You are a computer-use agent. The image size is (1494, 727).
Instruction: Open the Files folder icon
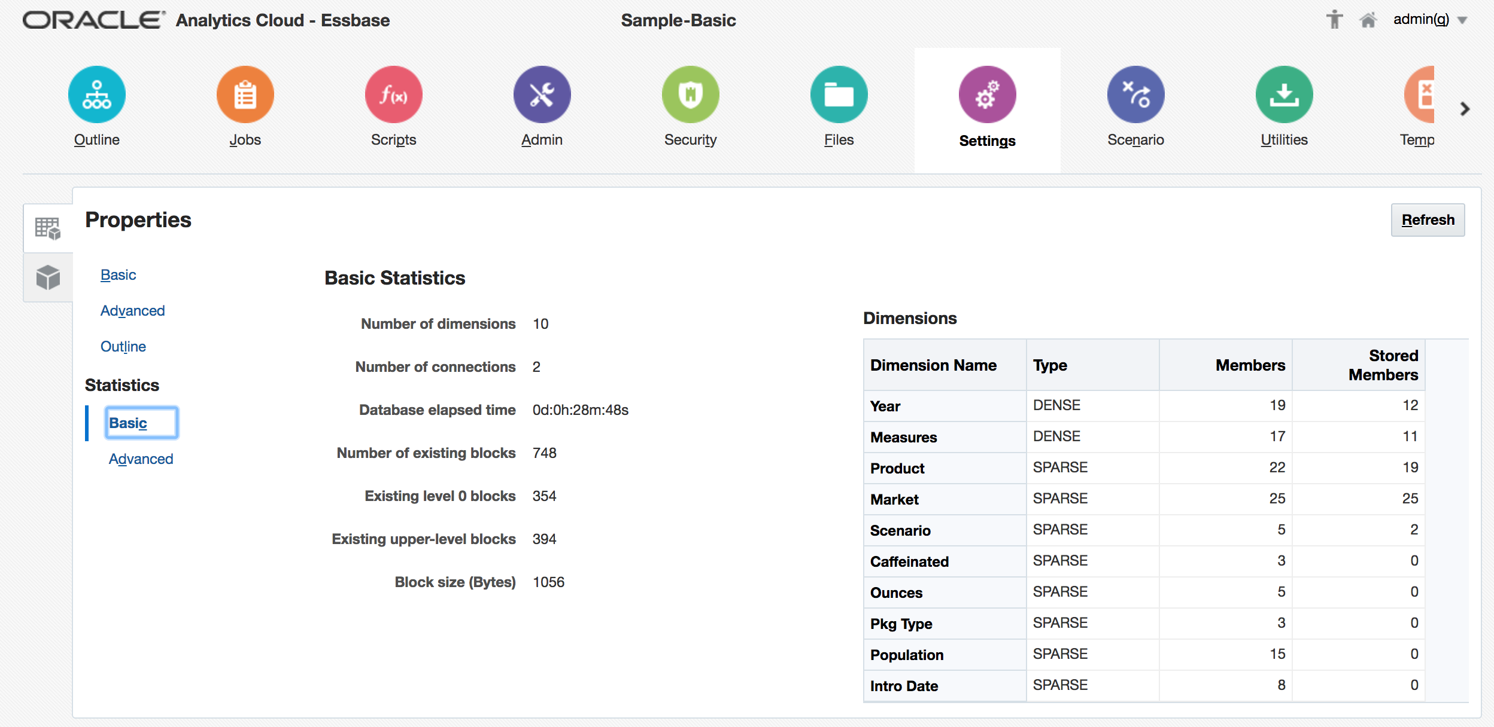pyautogui.click(x=839, y=94)
